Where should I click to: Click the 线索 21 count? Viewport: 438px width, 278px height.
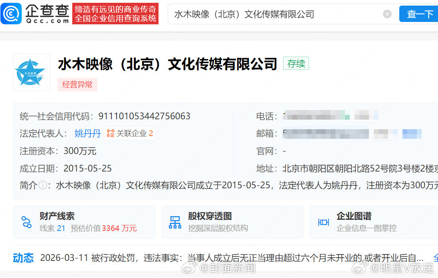click(52, 228)
